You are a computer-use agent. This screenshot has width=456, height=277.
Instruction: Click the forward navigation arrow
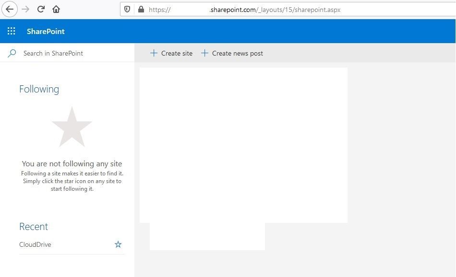point(25,9)
